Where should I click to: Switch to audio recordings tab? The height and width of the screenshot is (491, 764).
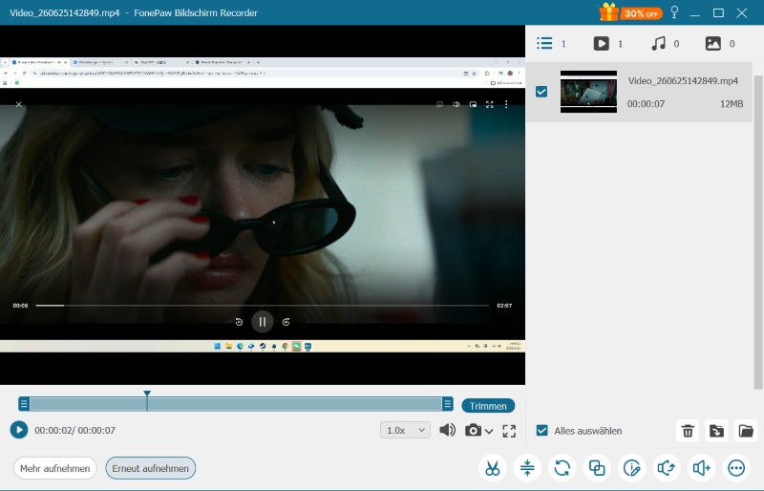[665, 44]
